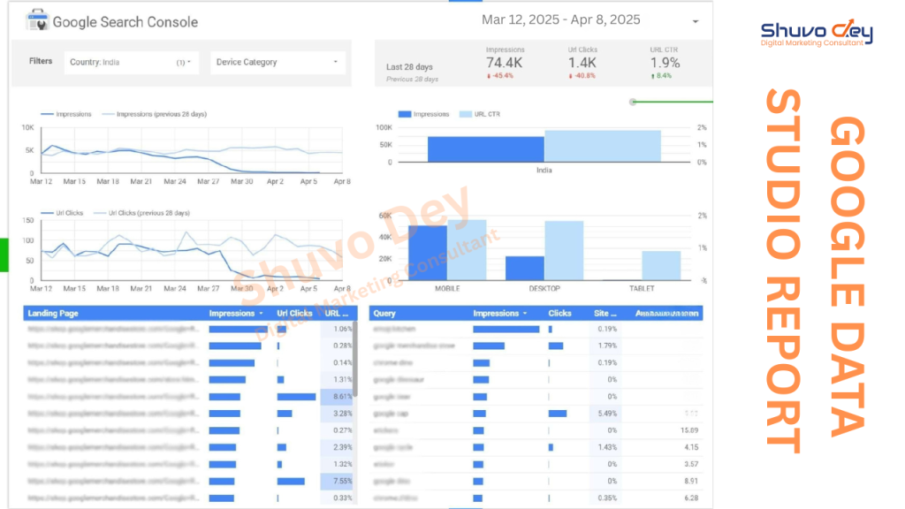905x509 pixels.
Task: Sort by the Site CTR column header
Action: (x=605, y=314)
